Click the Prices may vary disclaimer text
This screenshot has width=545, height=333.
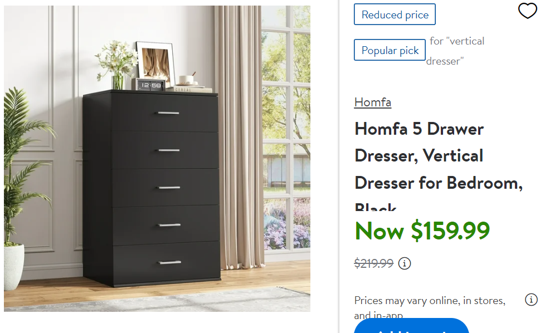430,307
